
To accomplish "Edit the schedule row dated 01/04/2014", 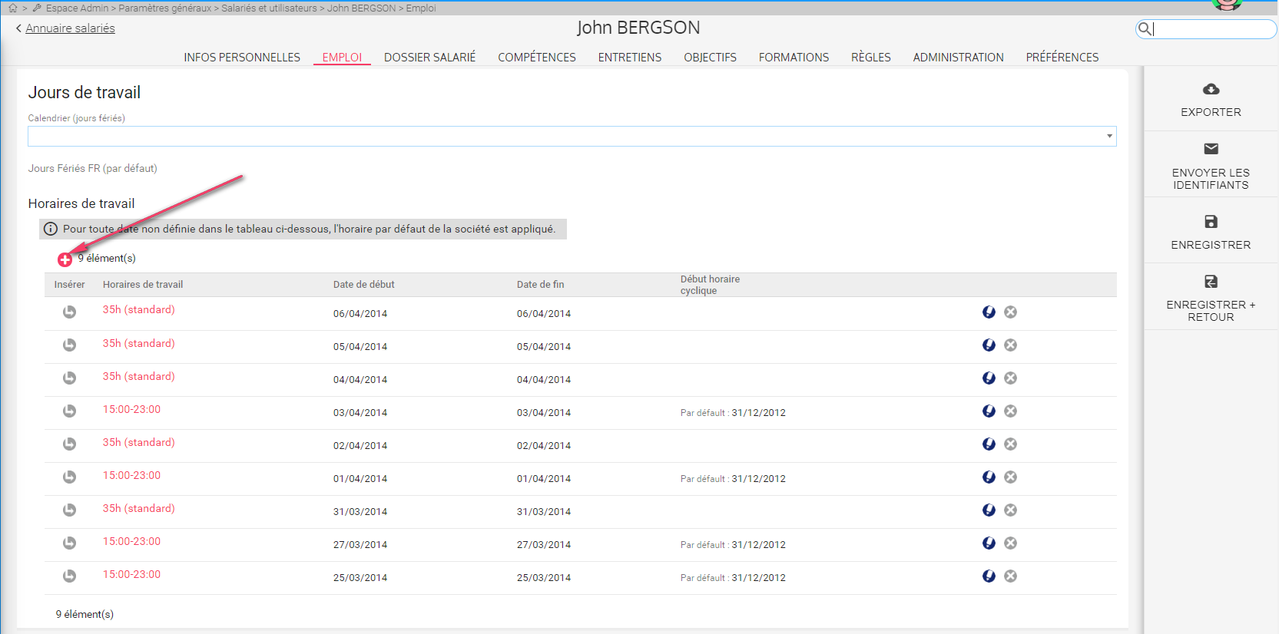I will (x=989, y=477).
